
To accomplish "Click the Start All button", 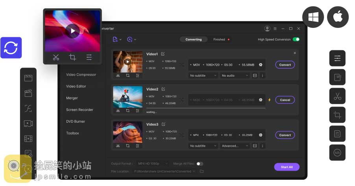I will coord(287,167).
